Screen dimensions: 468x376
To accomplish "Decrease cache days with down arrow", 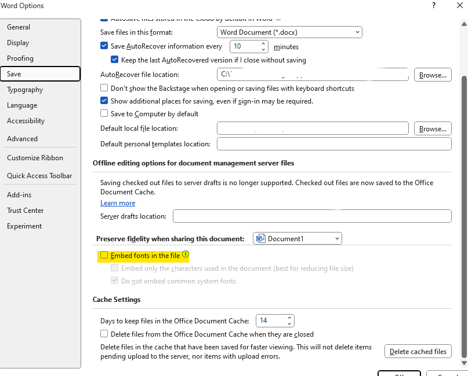I will click(x=289, y=323).
